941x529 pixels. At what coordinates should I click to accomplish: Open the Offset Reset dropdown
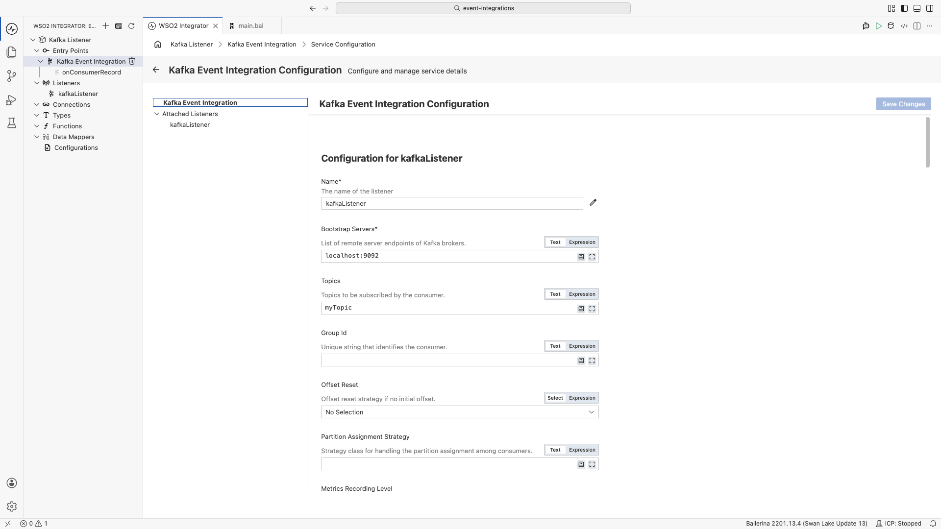pos(460,412)
